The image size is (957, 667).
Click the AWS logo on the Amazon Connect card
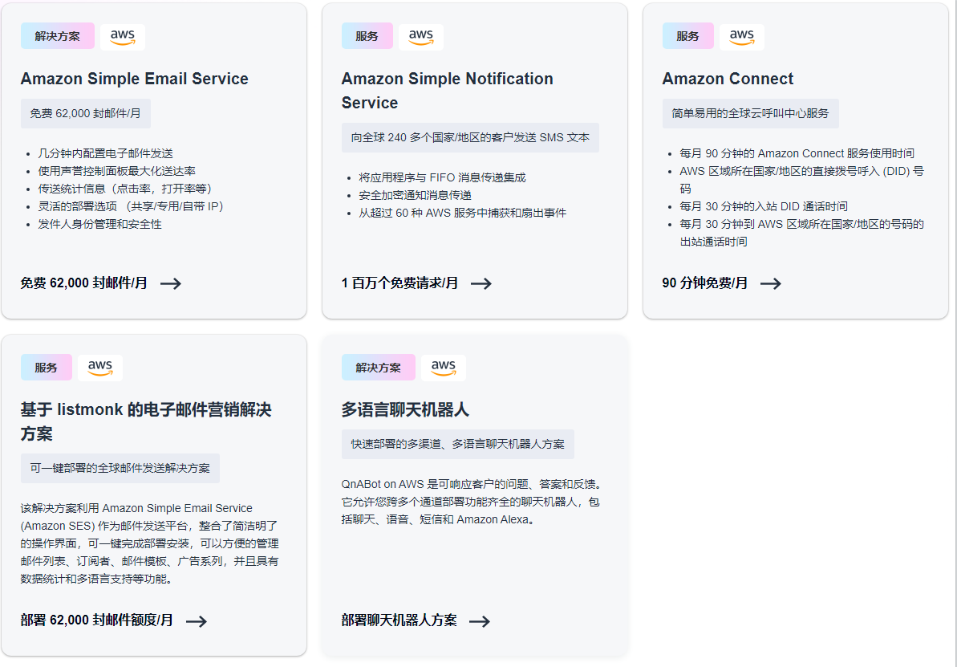(741, 36)
